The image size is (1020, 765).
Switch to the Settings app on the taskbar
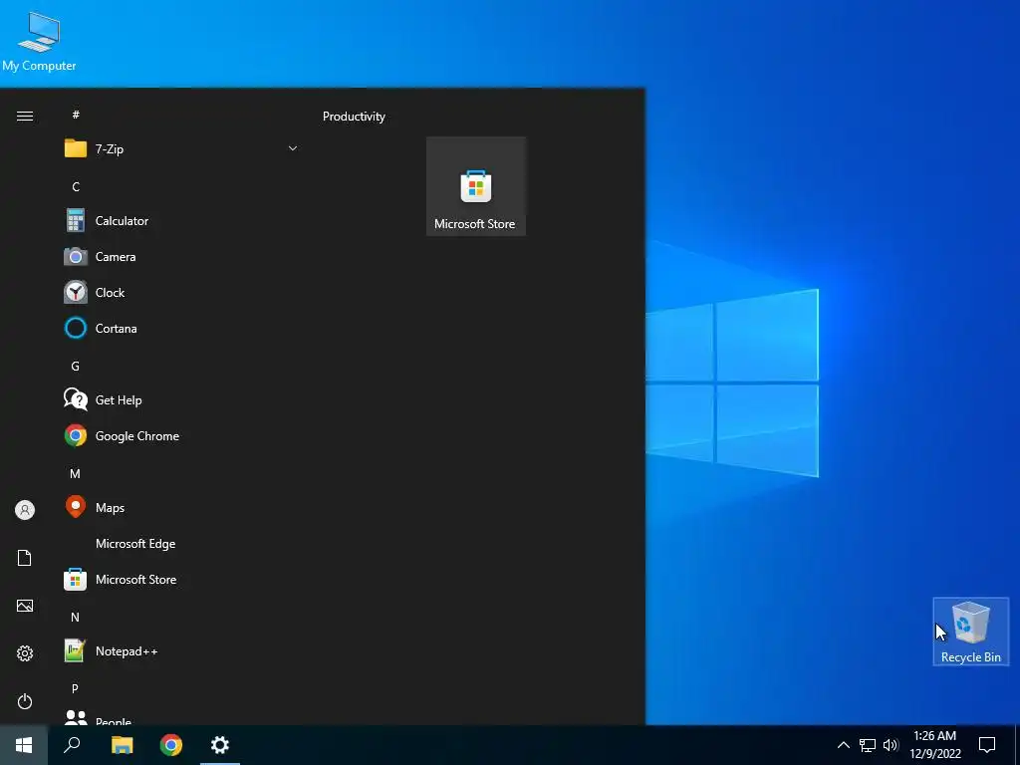pyautogui.click(x=220, y=745)
